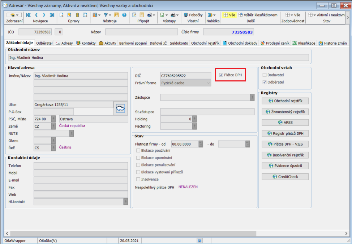Click the Telefon input field
Screen dimensions: 352x244
click(80, 166)
